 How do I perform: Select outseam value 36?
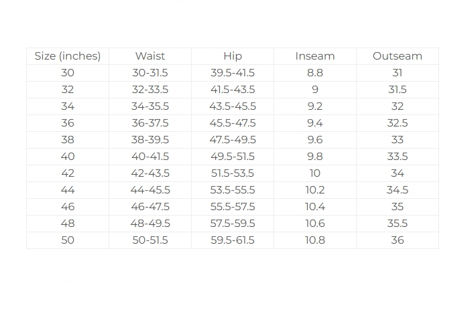pos(398,240)
